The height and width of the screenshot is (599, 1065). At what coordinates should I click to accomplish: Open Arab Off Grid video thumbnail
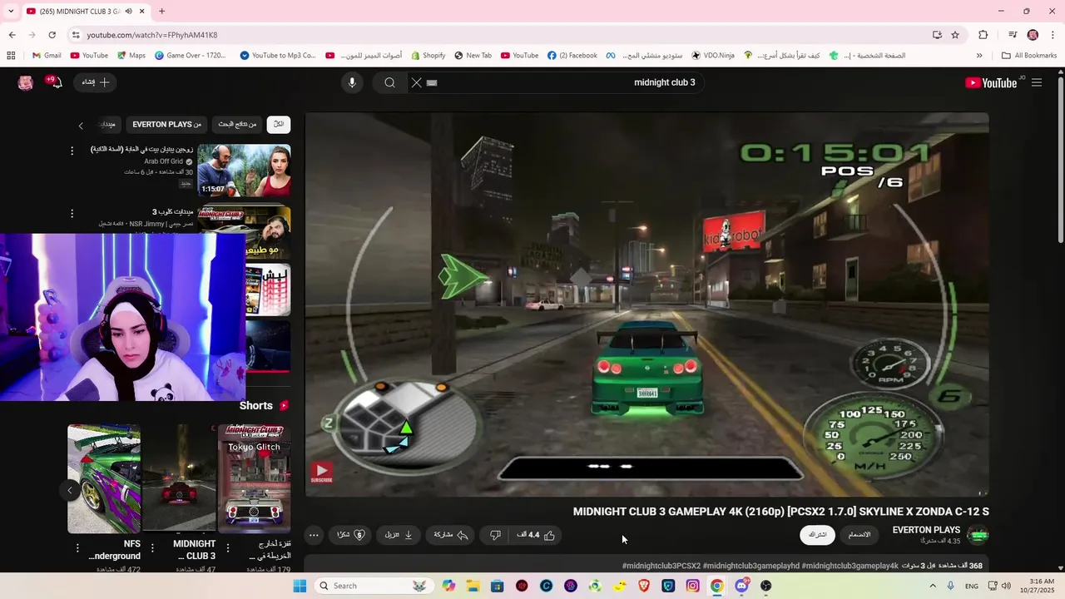tap(244, 170)
